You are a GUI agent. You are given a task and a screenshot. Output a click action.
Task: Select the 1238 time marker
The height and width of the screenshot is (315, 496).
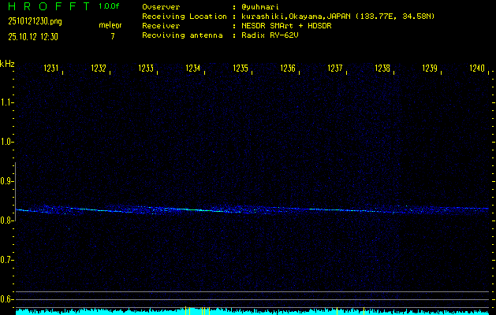[x=382, y=69]
